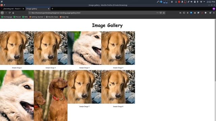Click the Sample Image 2 dog thumbnail

point(51,48)
